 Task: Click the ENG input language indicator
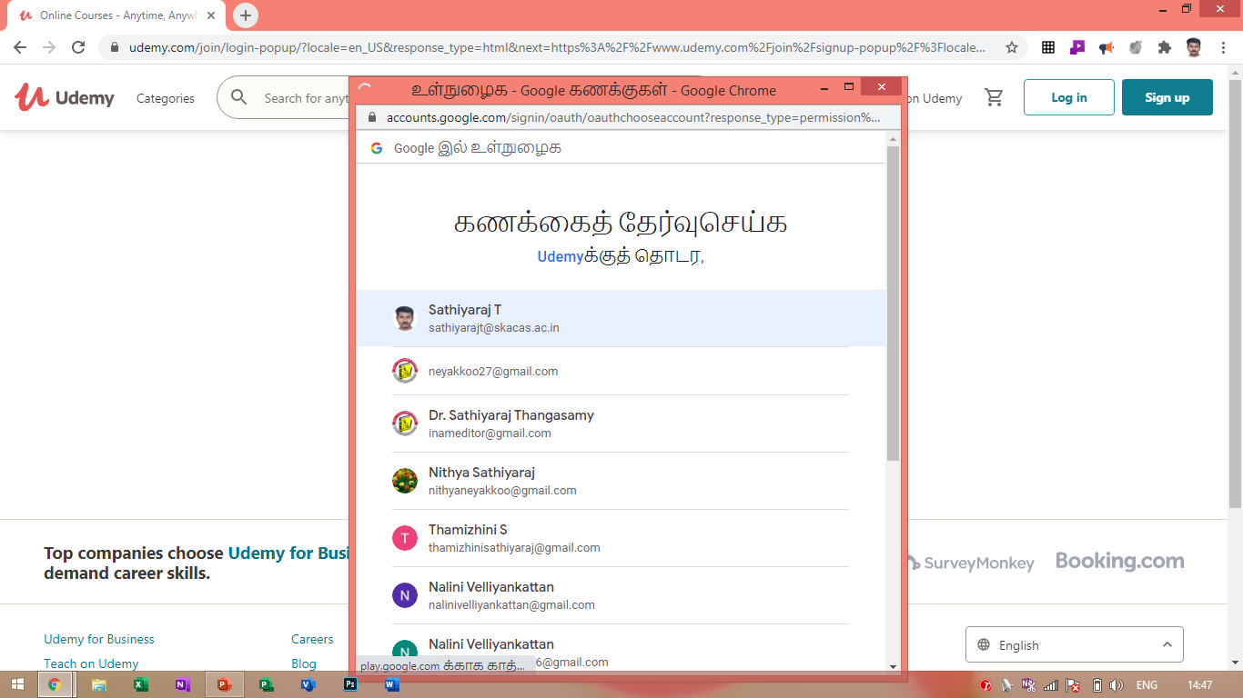1147,685
